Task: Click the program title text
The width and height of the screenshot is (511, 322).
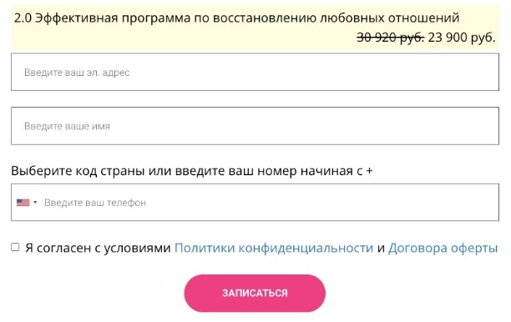Action: 236,18
